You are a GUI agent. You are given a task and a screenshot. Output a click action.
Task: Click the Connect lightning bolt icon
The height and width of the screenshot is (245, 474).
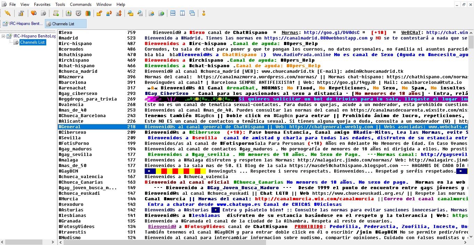[8, 14]
